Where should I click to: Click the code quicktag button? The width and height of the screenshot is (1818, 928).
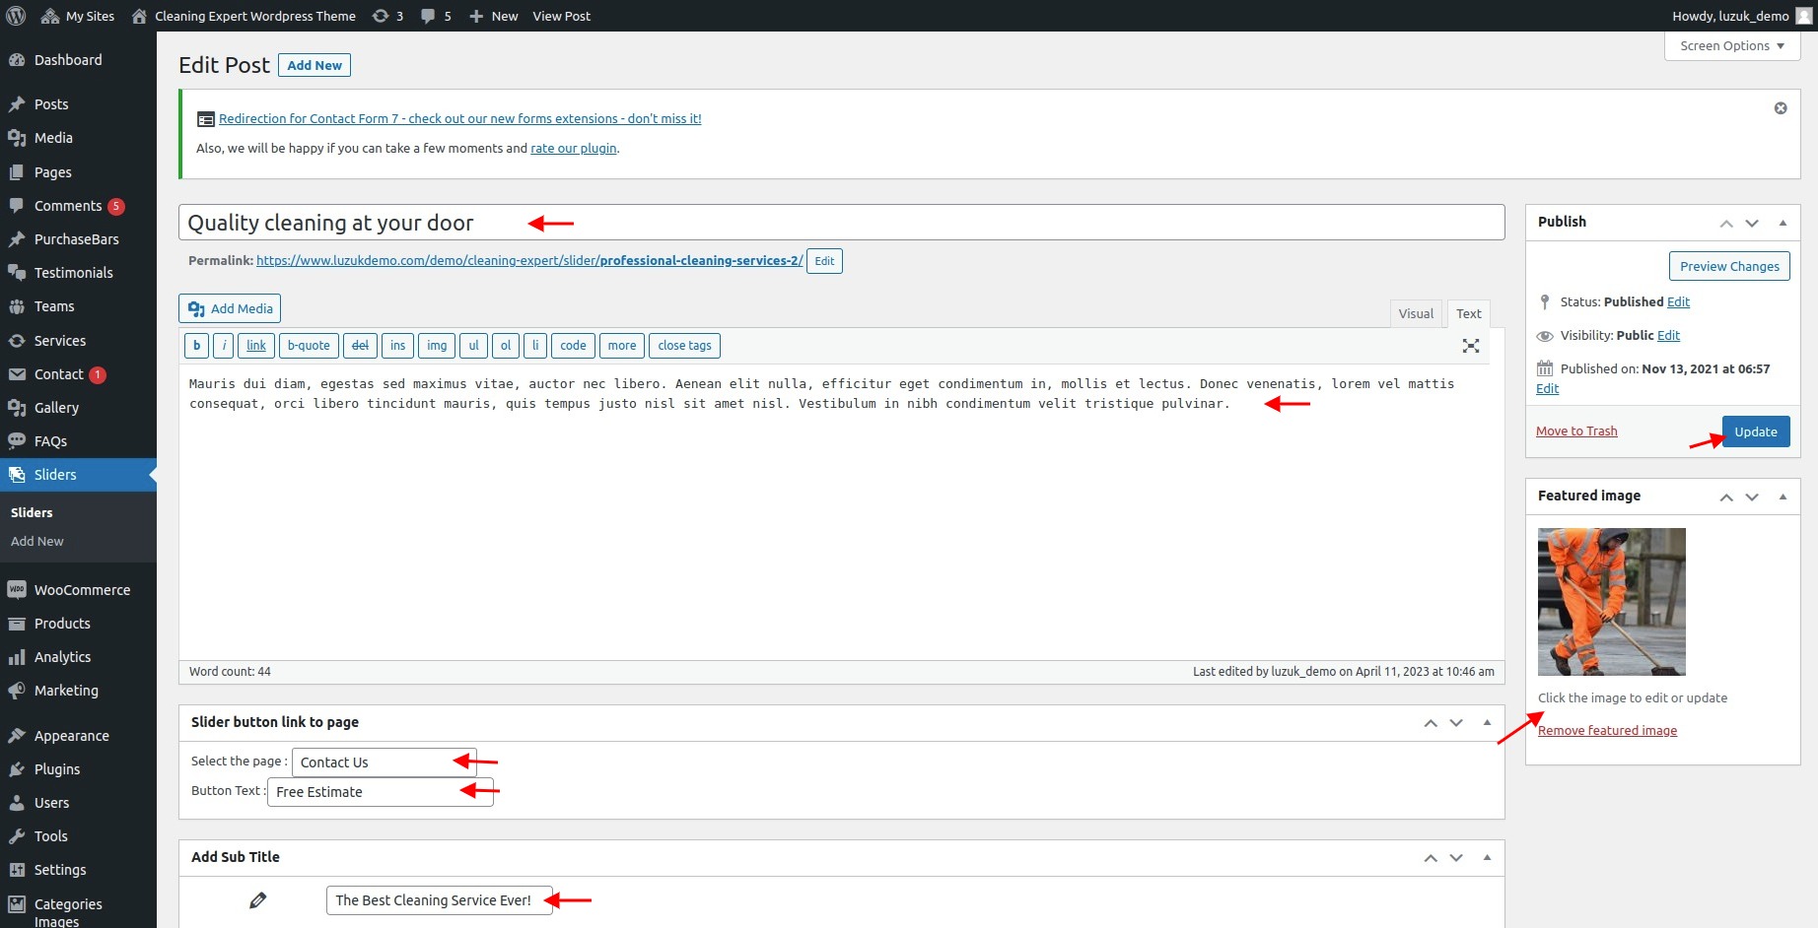click(573, 346)
